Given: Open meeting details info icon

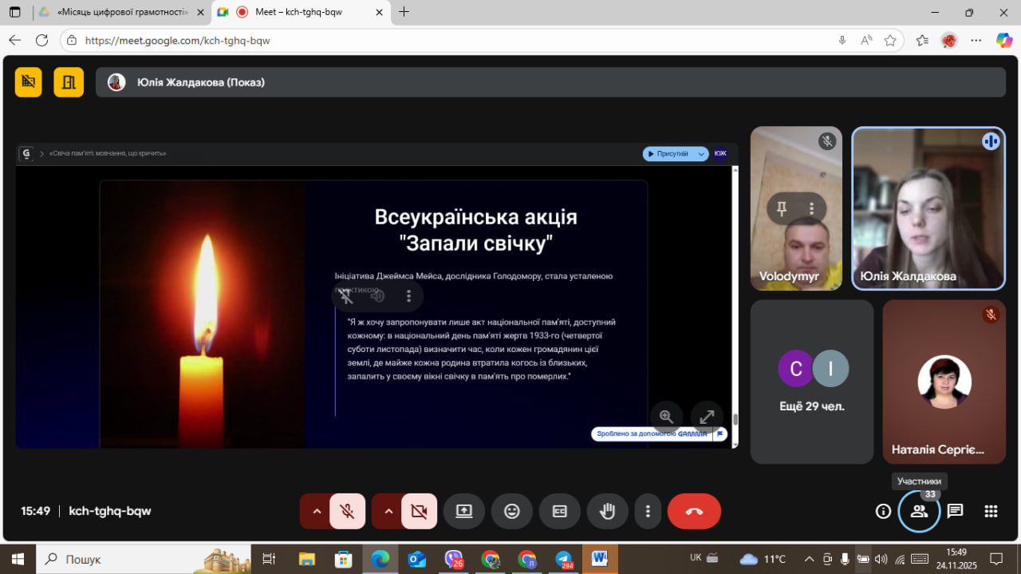Looking at the screenshot, I should click(x=883, y=512).
